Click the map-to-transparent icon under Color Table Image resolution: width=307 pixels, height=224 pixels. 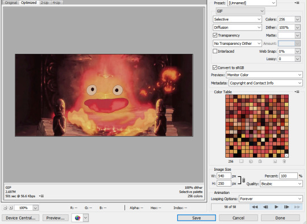[x=241, y=161]
